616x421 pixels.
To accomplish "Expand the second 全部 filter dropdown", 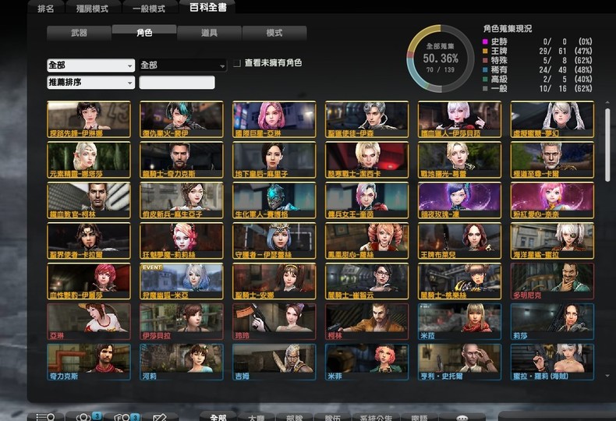I will pos(182,65).
